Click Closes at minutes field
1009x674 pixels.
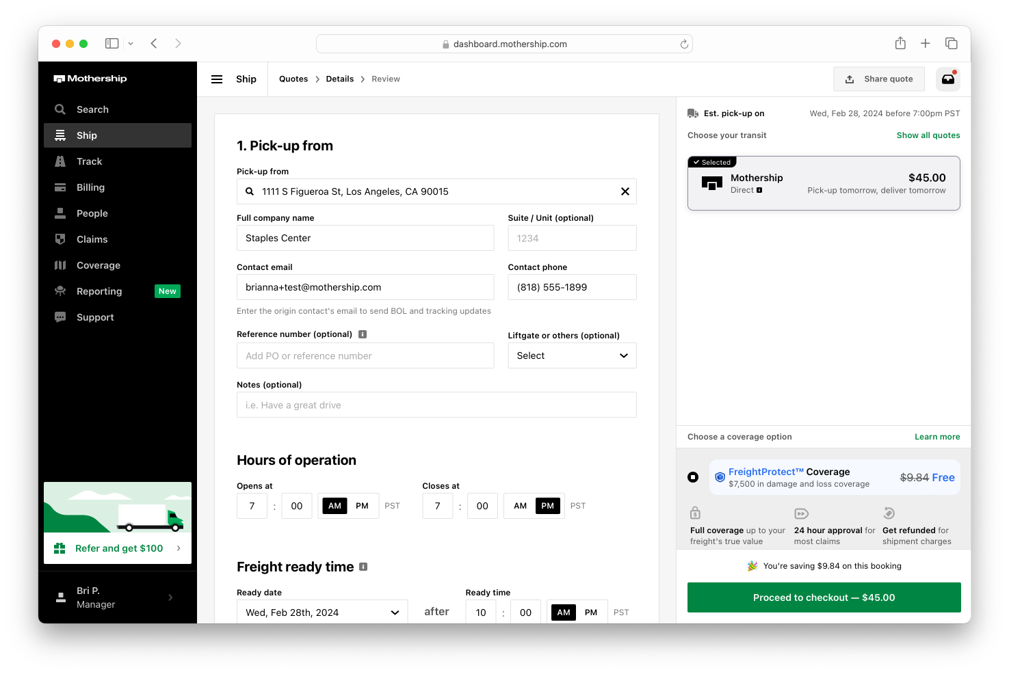(482, 506)
